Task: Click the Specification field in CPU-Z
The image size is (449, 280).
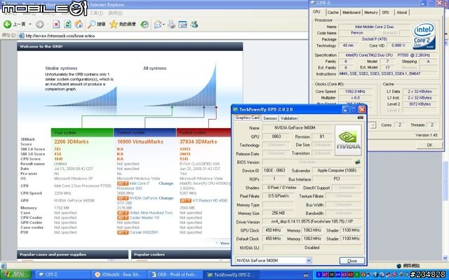Action: [x=388, y=55]
